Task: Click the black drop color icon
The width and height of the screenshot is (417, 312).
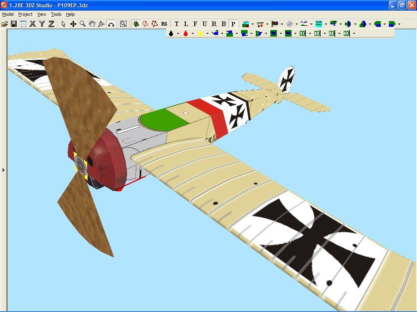Action: coord(171,33)
